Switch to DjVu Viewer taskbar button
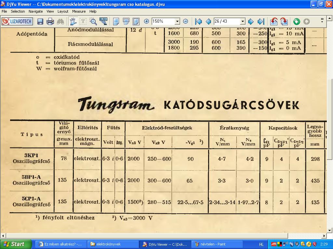Screen dimensions: 333x249 [165, 244]
